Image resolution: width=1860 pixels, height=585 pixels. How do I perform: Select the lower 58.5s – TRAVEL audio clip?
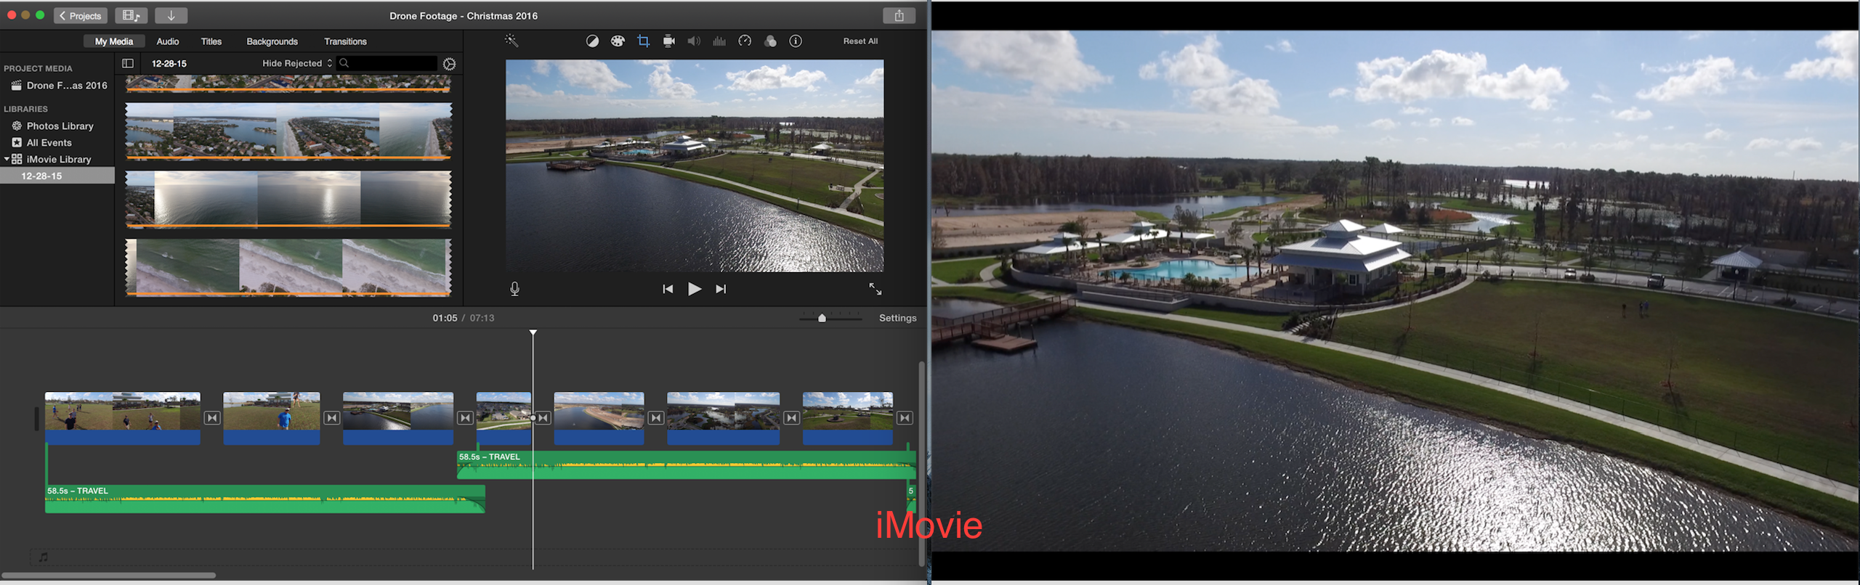click(264, 499)
